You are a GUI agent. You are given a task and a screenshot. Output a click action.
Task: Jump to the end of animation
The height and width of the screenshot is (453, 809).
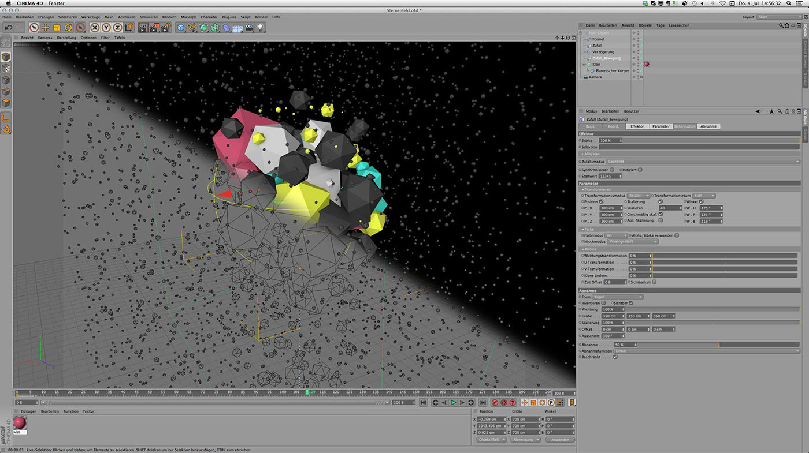coord(483,402)
